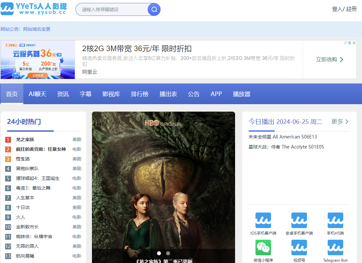Viewport: 362px width, 263px height.
Task: Open the 字幕 nav item
Action: (x=85, y=94)
